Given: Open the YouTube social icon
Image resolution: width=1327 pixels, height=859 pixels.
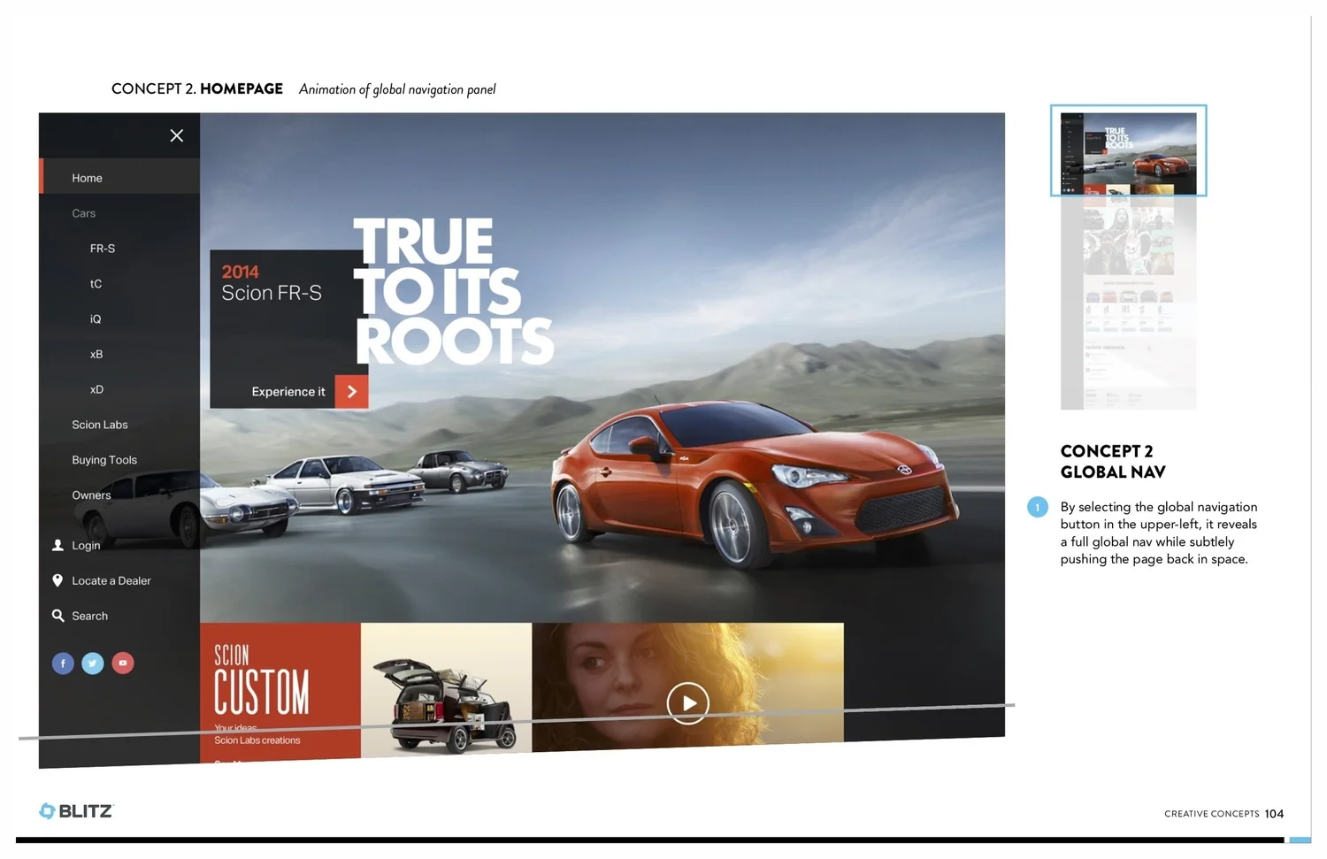Looking at the screenshot, I should [123, 663].
